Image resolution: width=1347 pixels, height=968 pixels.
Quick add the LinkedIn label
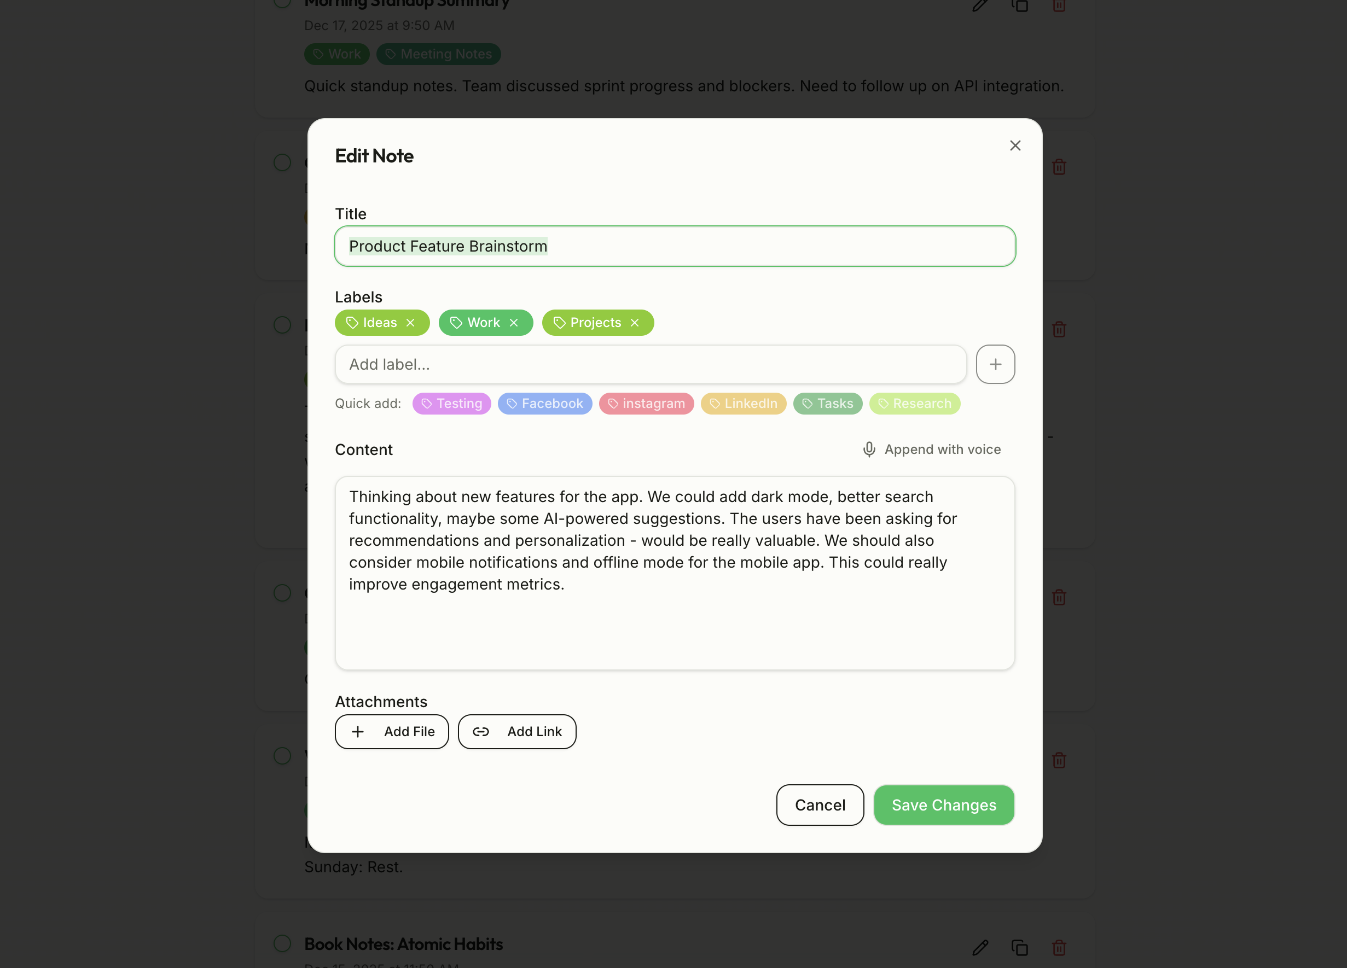click(744, 404)
